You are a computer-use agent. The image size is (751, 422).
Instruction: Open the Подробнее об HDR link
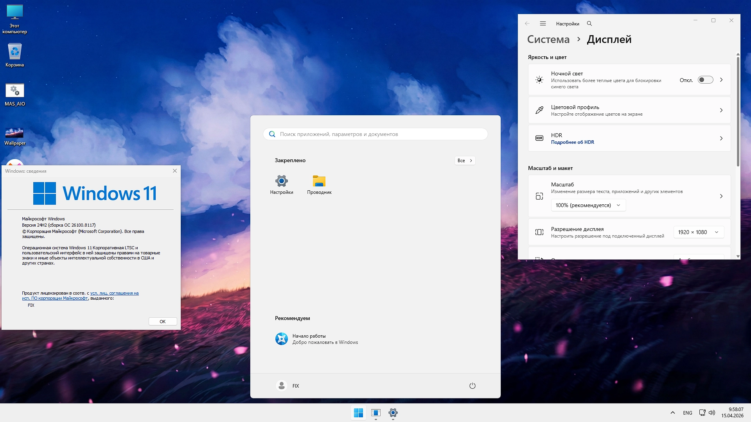point(572,142)
